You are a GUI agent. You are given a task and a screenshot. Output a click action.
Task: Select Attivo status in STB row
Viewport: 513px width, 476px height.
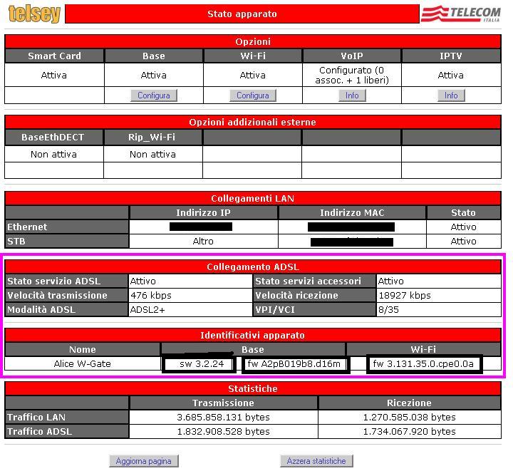coord(464,242)
